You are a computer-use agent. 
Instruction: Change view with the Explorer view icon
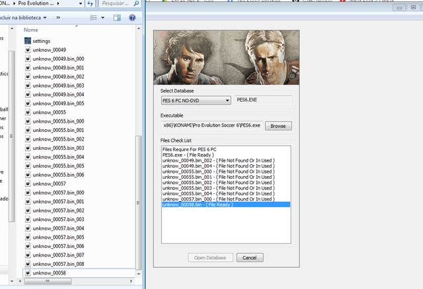click(x=93, y=18)
